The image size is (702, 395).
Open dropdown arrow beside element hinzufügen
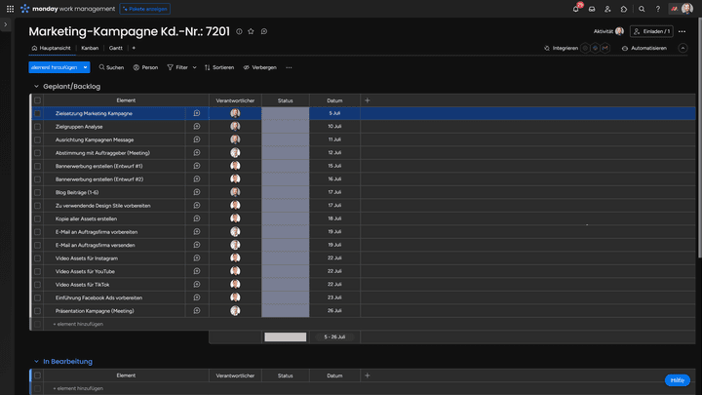click(86, 67)
